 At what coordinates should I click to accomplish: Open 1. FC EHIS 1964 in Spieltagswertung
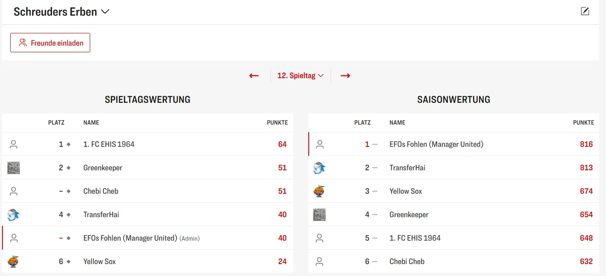point(109,144)
